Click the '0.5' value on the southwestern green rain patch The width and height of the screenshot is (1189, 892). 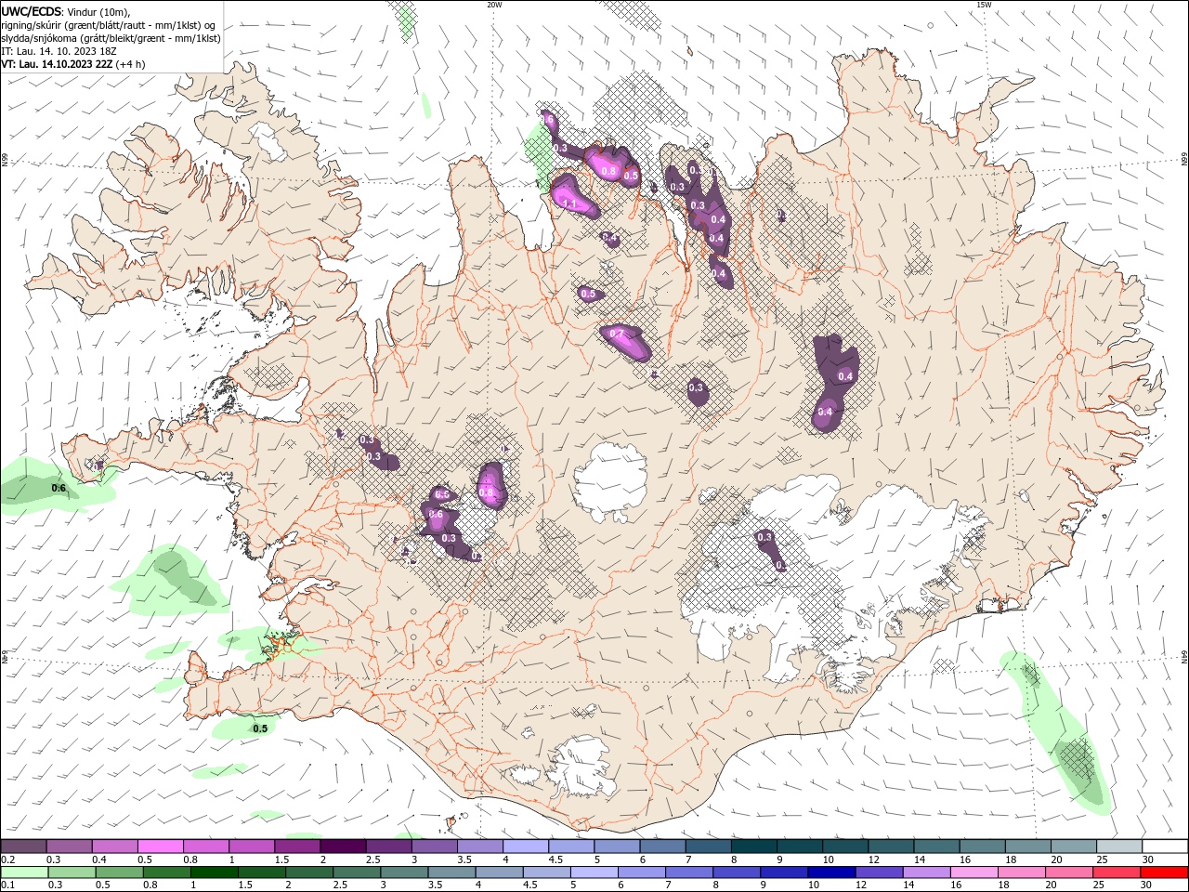coord(260,728)
